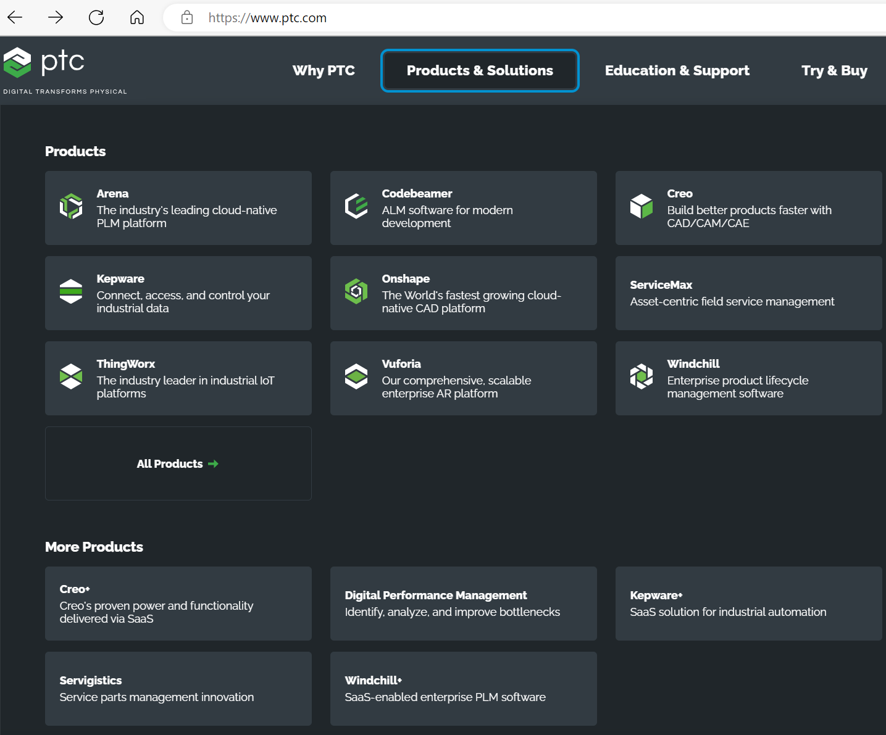Select the Digital Performance Management card
The image size is (886, 735).
463,604
